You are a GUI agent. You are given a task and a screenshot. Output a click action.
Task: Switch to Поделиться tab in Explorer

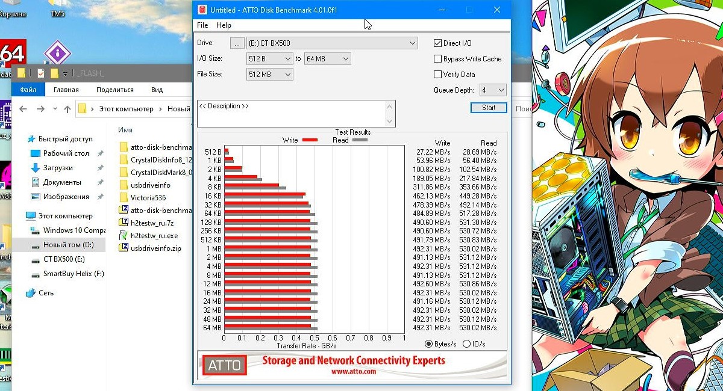[x=115, y=90]
